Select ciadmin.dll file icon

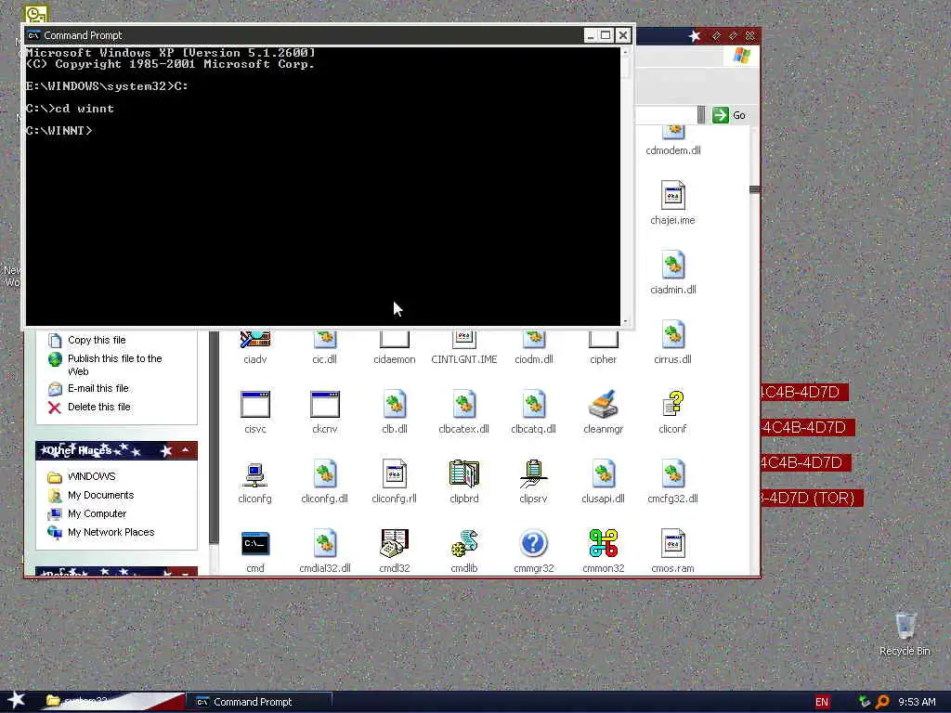(x=672, y=265)
